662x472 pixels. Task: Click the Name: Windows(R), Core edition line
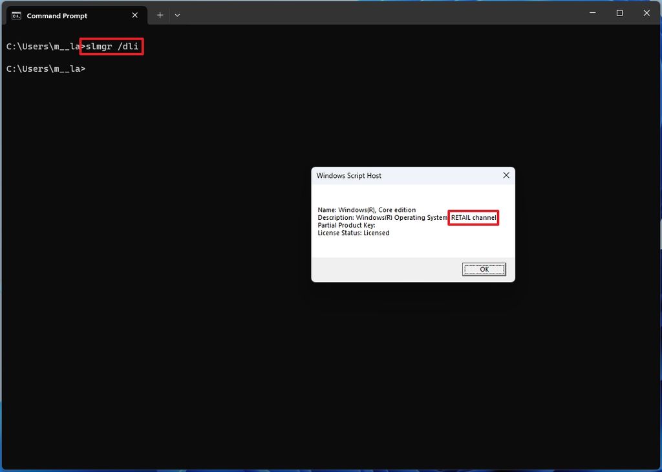(x=367, y=210)
